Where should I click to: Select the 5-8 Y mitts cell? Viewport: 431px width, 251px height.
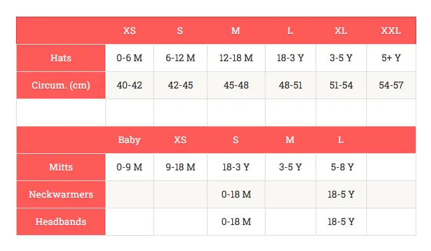(341, 167)
